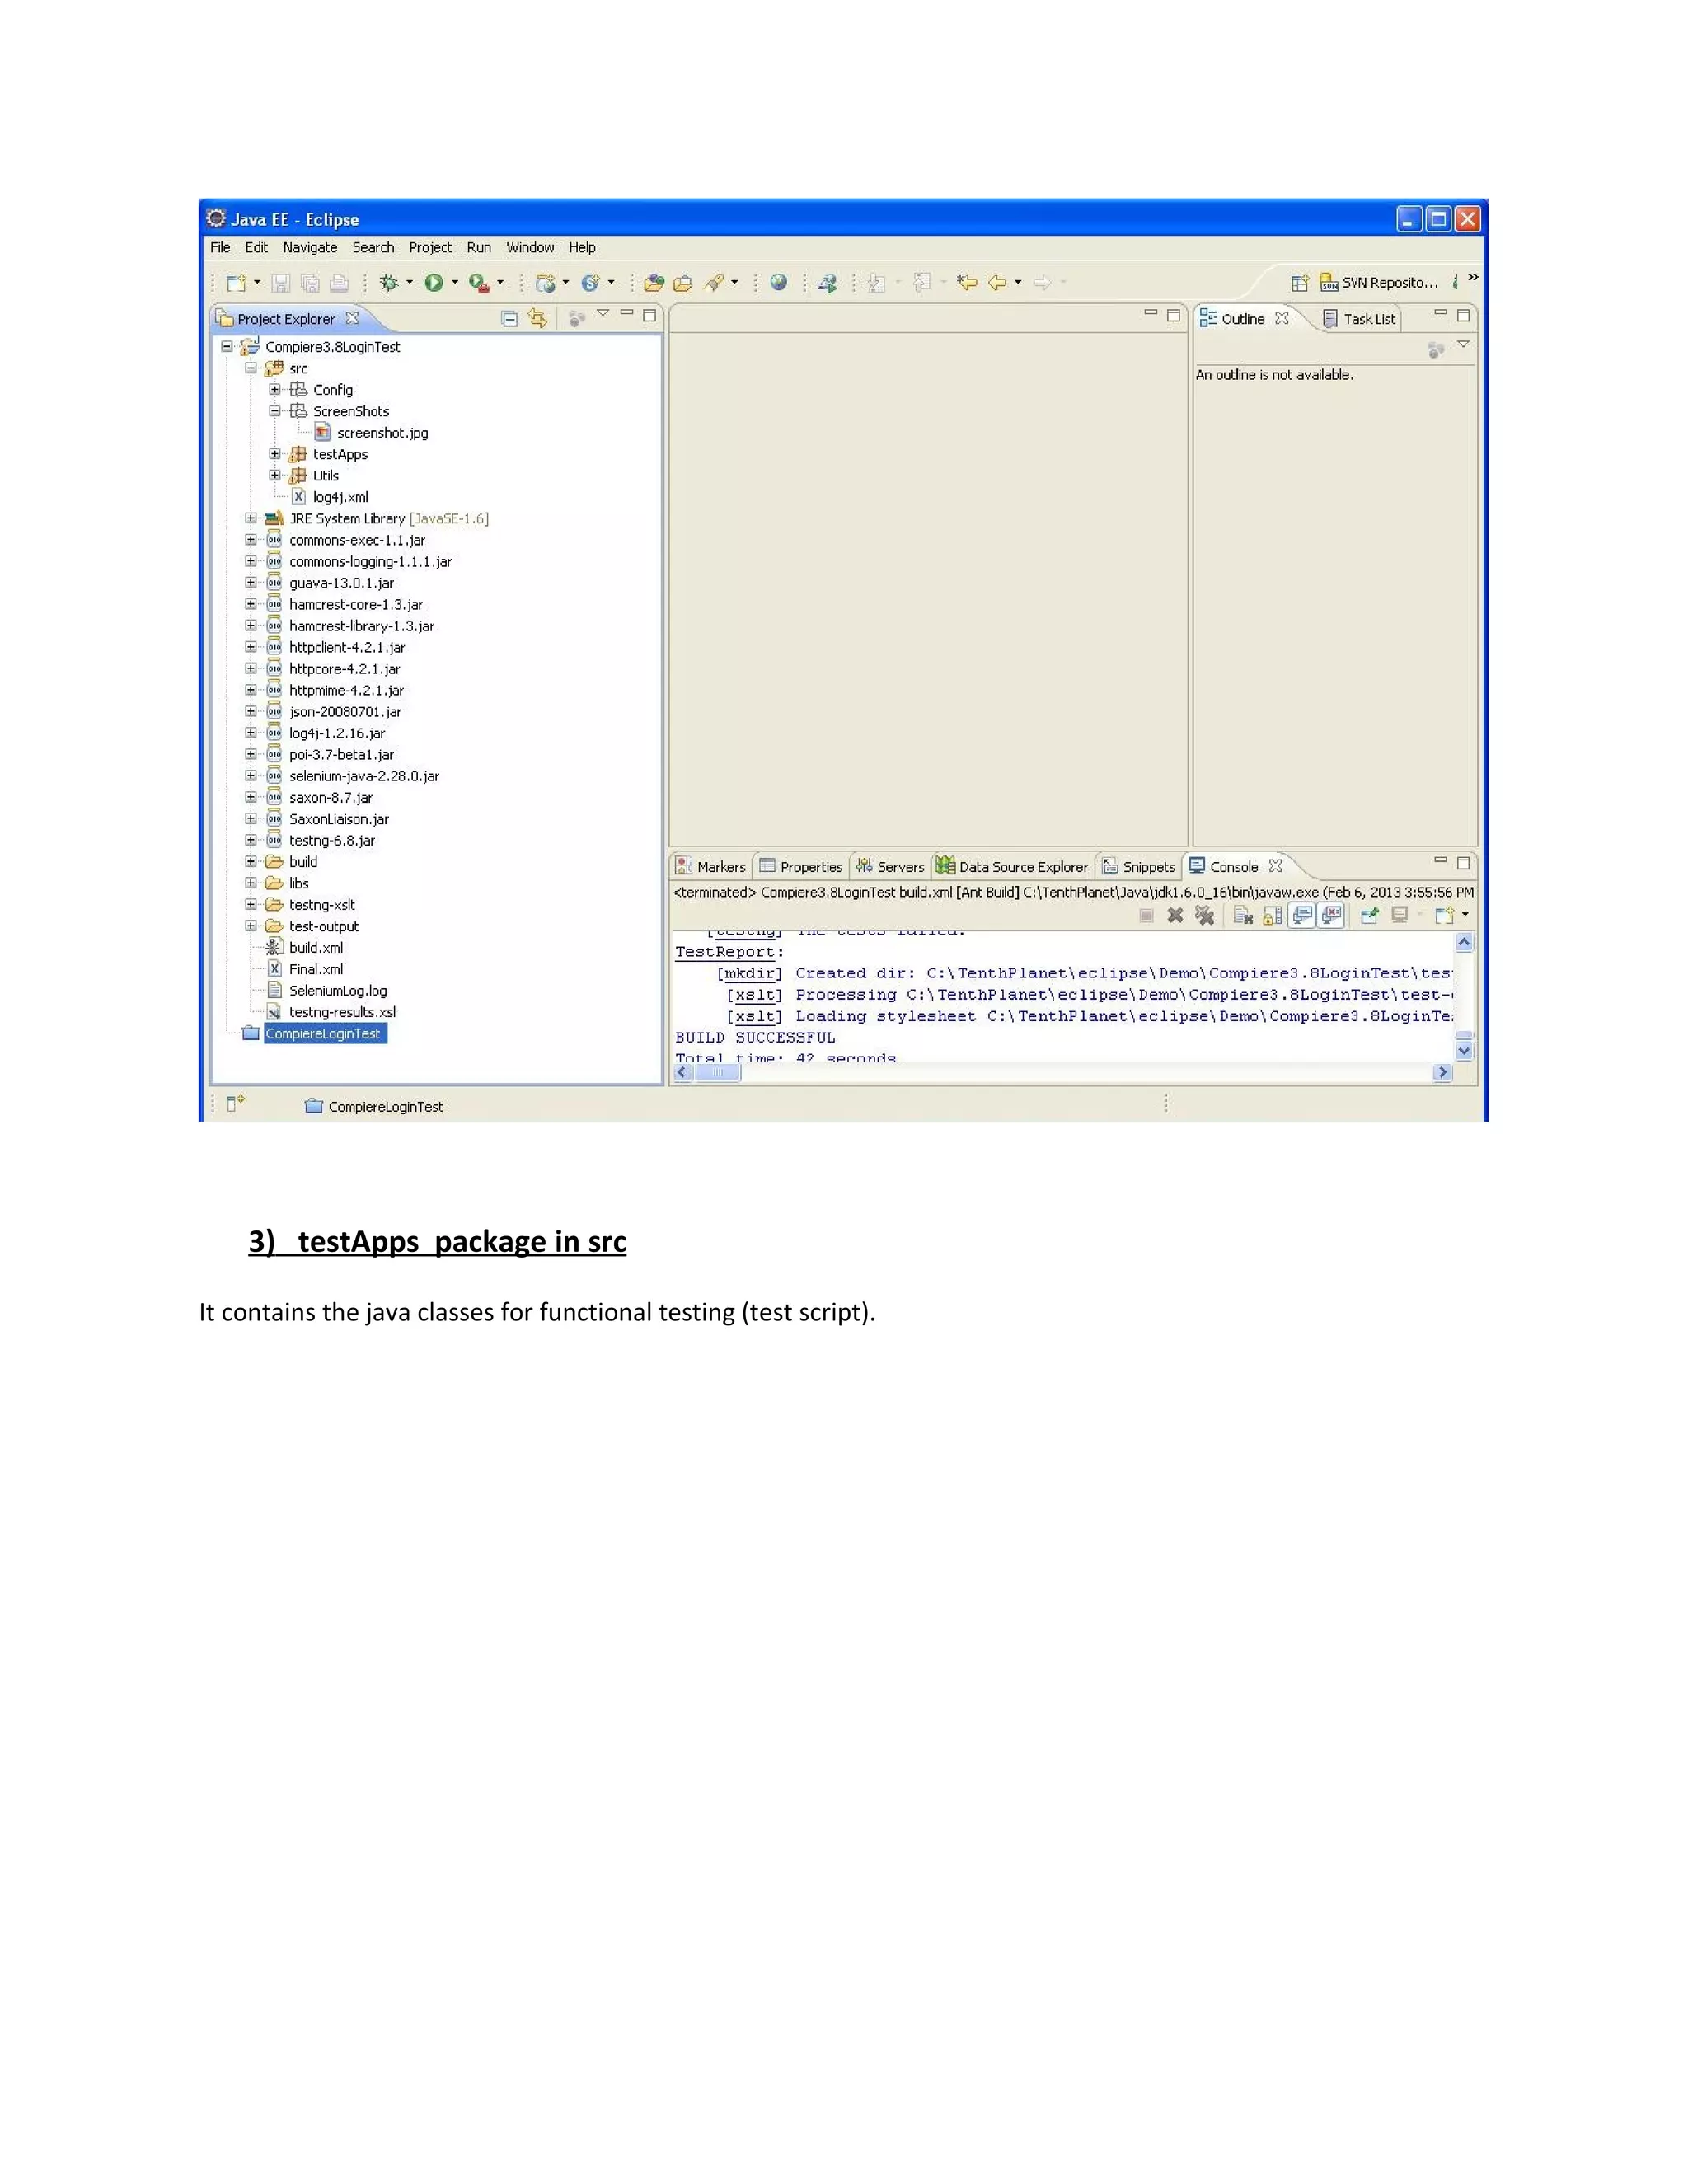Click the New wizard toolbar icon
The width and height of the screenshot is (1688, 2184).
pyautogui.click(x=236, y=283)
